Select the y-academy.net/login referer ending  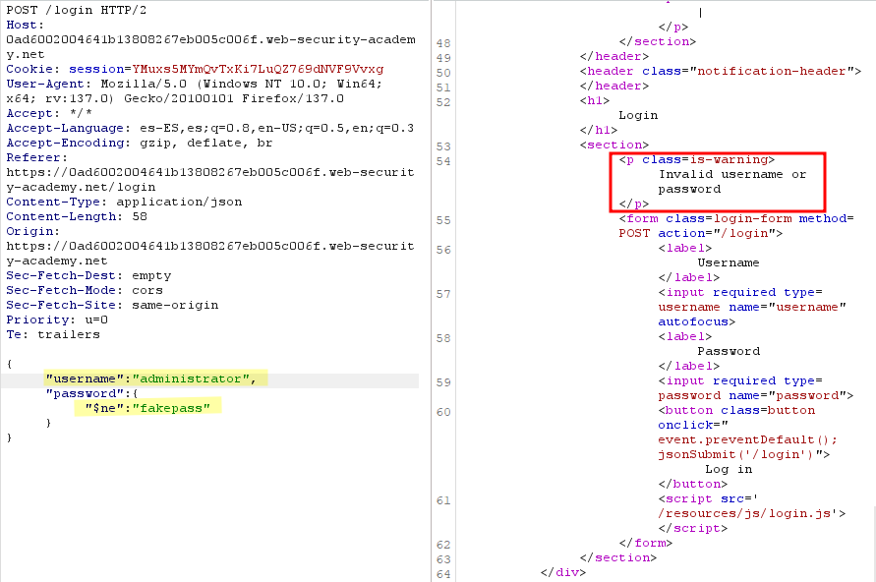[81, 187]
